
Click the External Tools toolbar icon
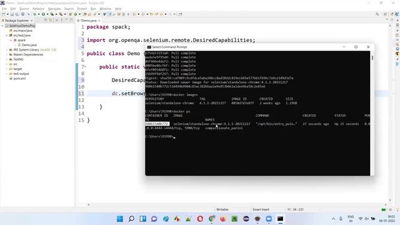tap(61, 14)
